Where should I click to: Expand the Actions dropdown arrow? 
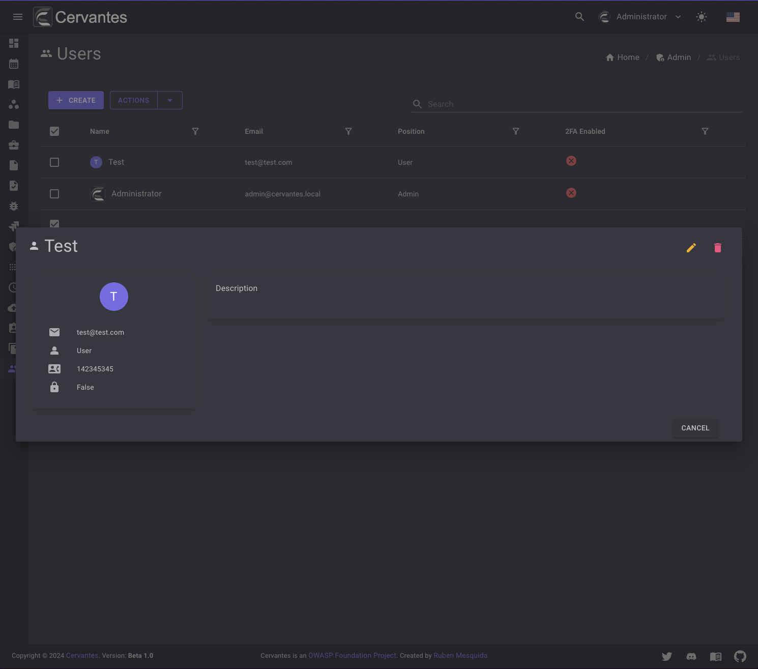170,100
